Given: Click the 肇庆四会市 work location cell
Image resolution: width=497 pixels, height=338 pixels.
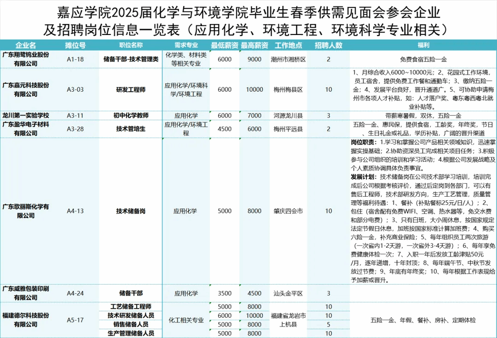Looking at the screenshot, I should [289, 211].
